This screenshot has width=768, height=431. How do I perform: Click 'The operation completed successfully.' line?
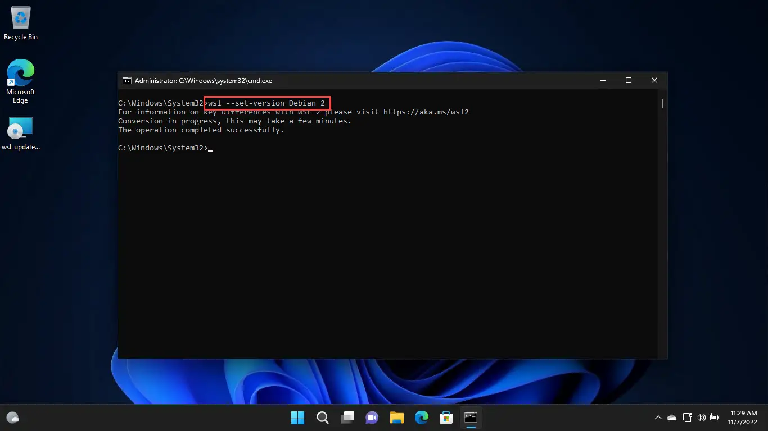tap(201, 130)
